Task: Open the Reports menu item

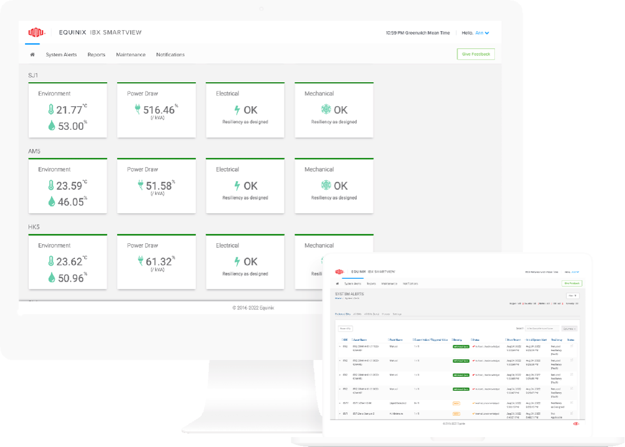Action: pyautogui.click(x=96, y=54)
